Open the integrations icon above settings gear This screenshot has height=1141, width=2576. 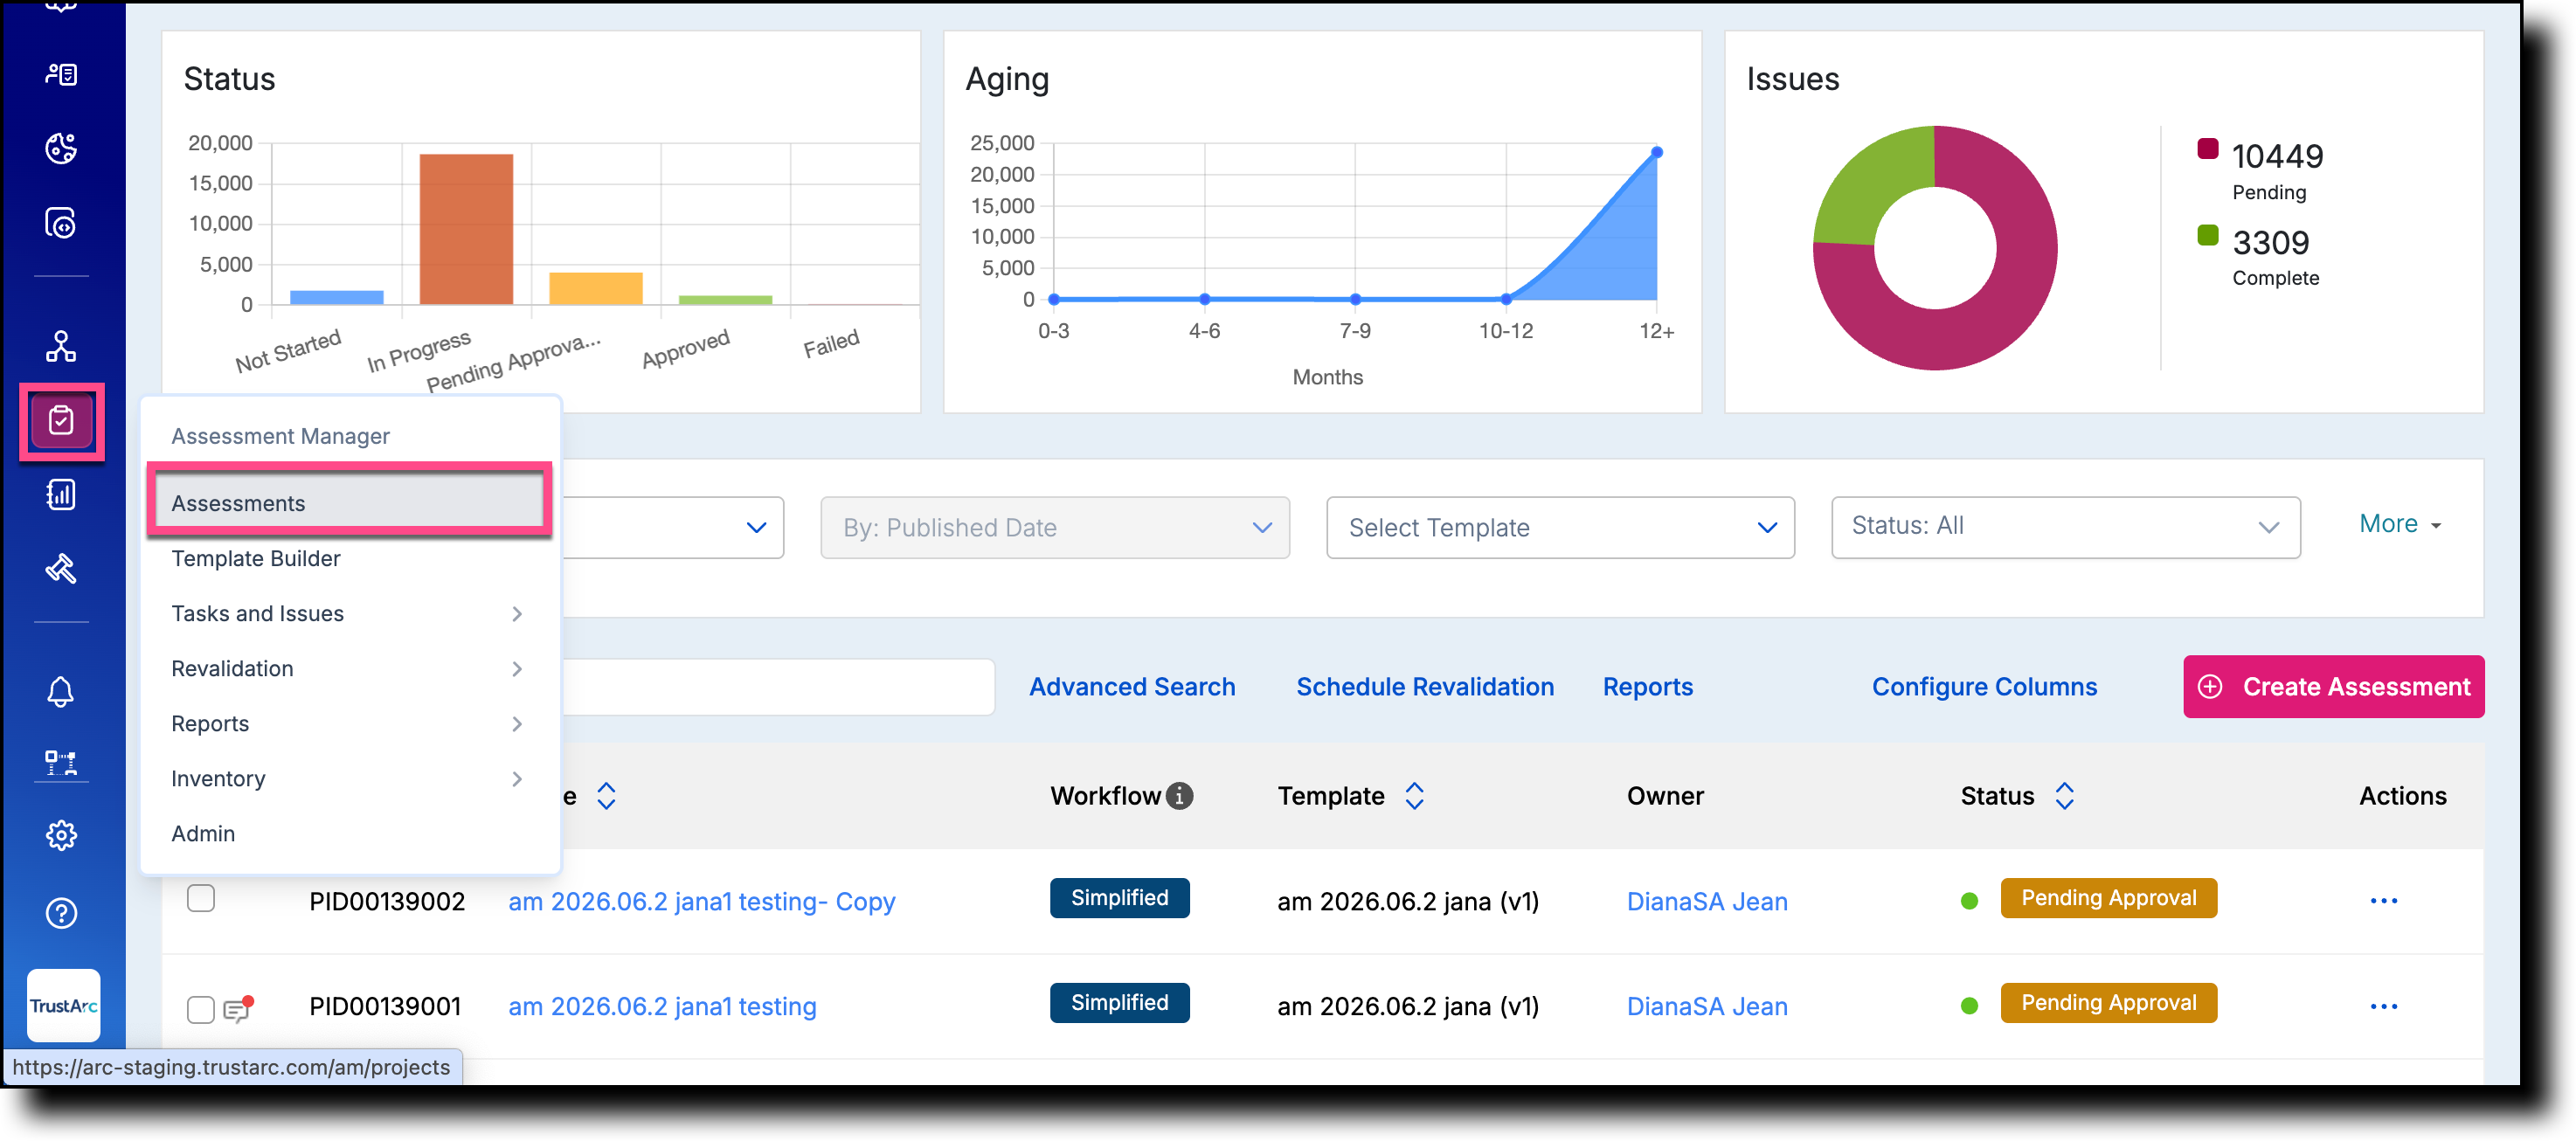click(x=61, y=763)
